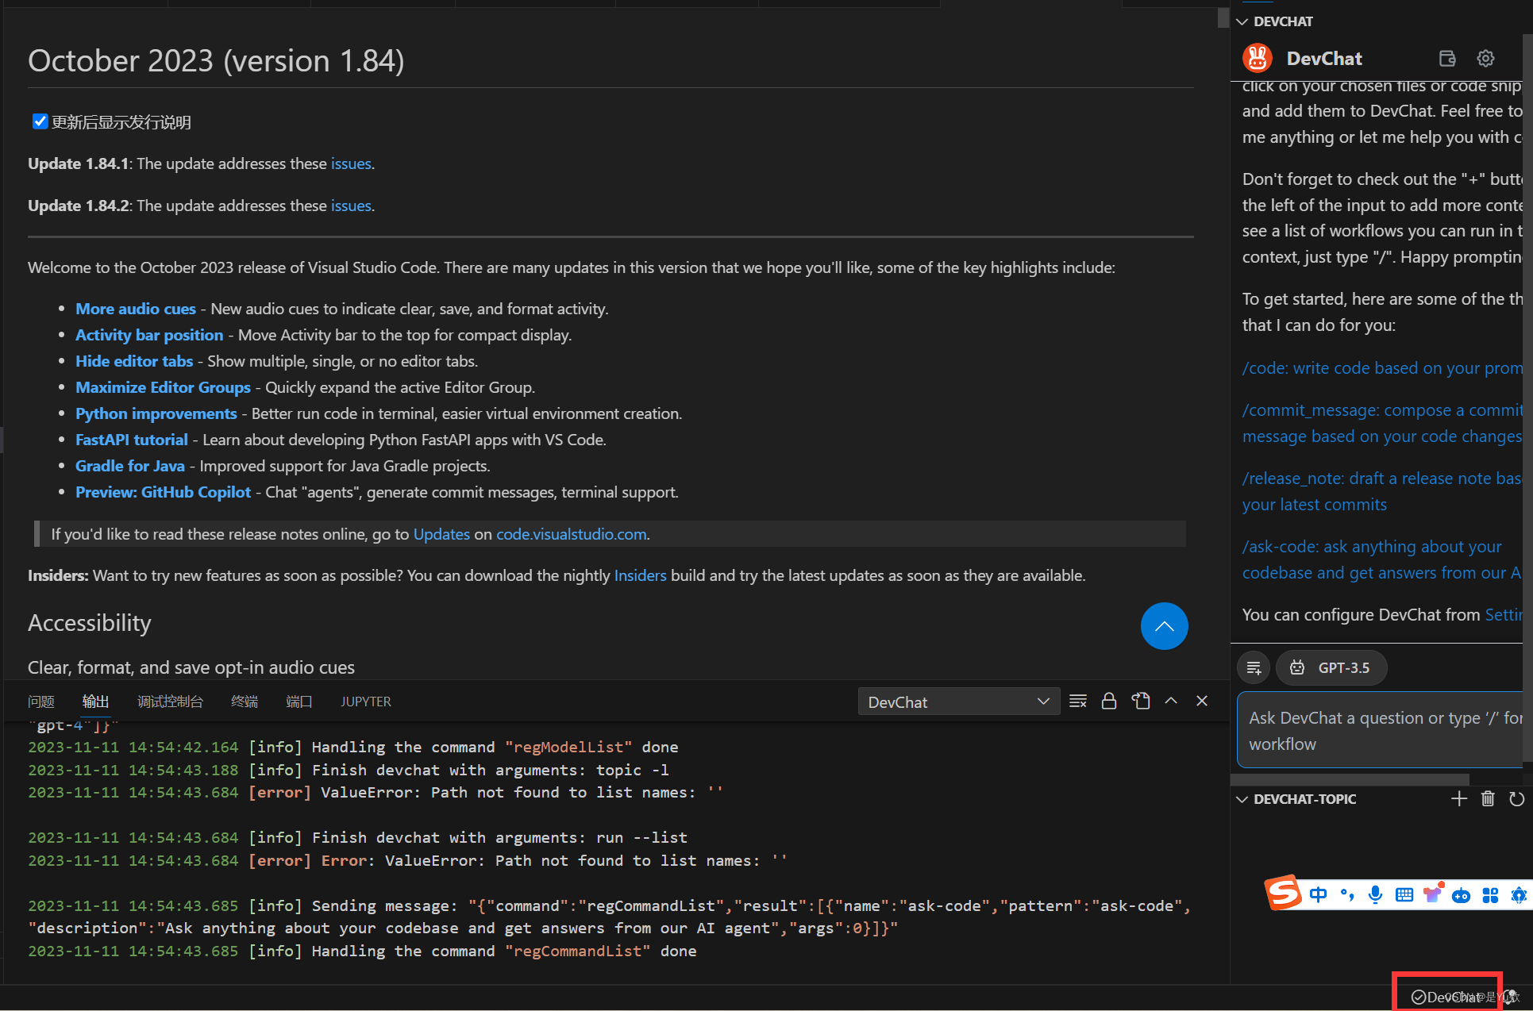
Task: Open the DevChat output channel dropdown
Action: [958, 702]
